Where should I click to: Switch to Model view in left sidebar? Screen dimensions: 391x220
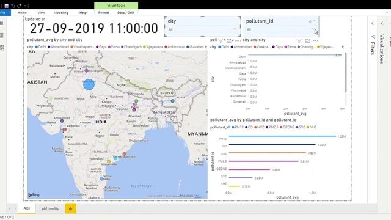click(x=2, y=47)
